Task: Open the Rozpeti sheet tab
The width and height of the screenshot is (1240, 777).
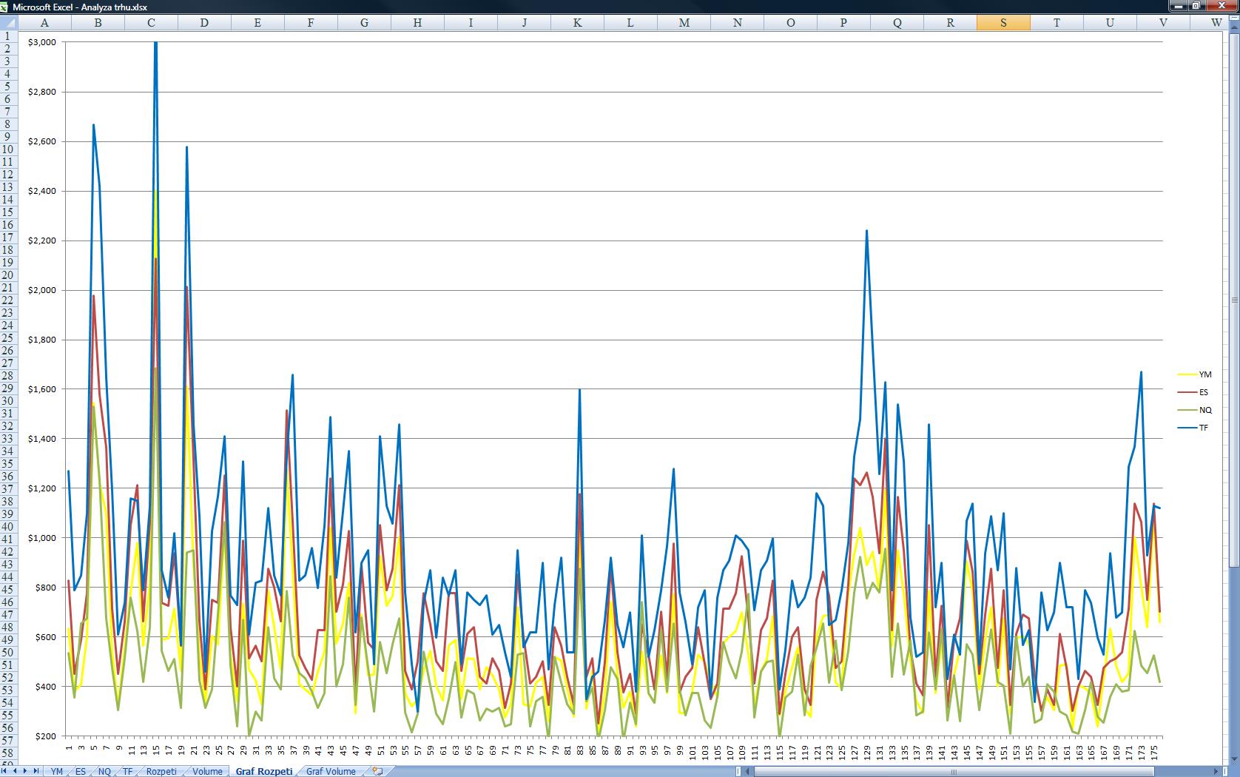Action: (161, 771)
